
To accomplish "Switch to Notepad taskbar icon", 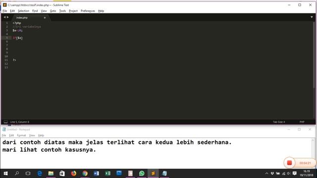I will 164,174.
